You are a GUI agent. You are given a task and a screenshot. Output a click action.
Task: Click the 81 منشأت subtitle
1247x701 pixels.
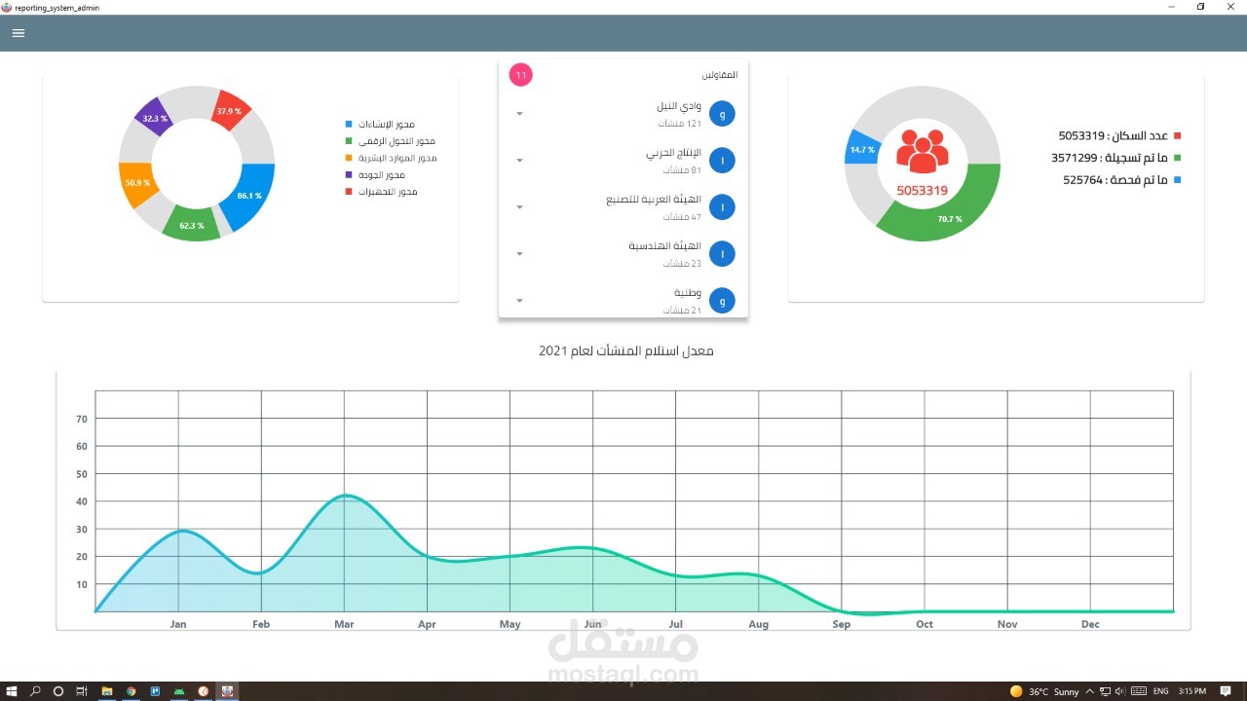(682, 170)
